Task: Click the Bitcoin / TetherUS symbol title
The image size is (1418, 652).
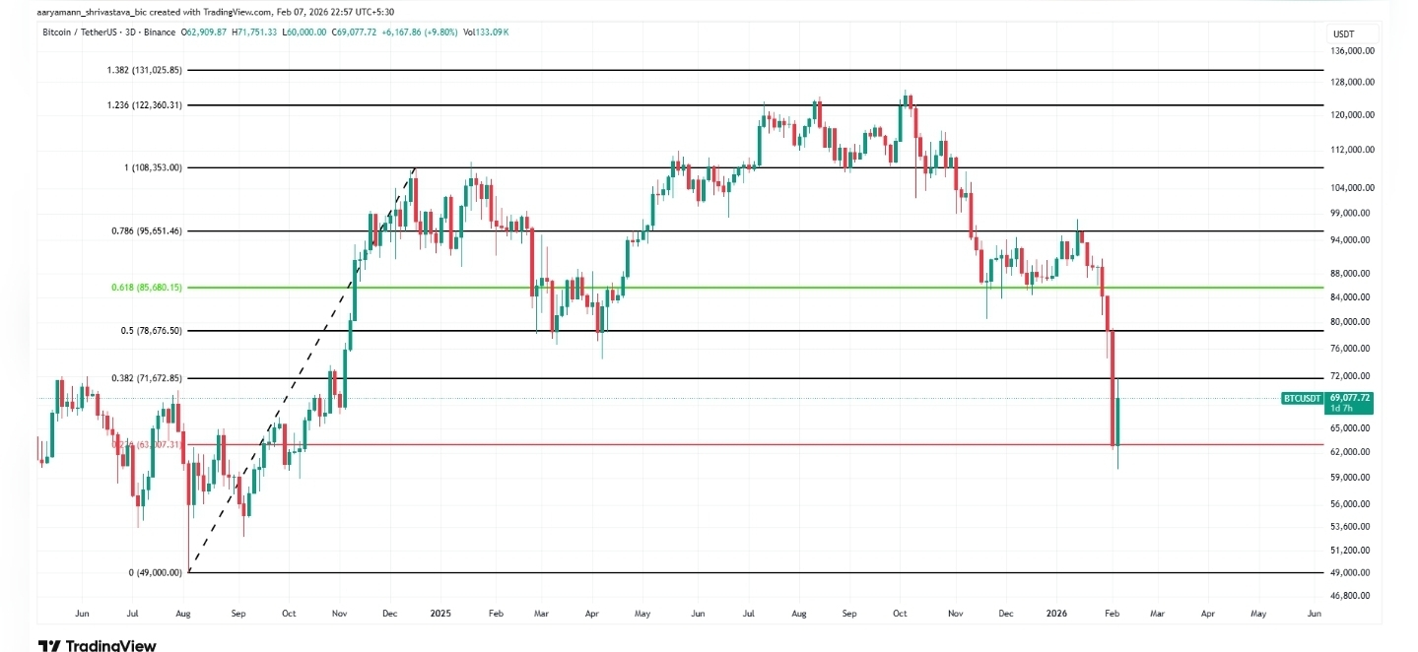Action: (108, 33)
